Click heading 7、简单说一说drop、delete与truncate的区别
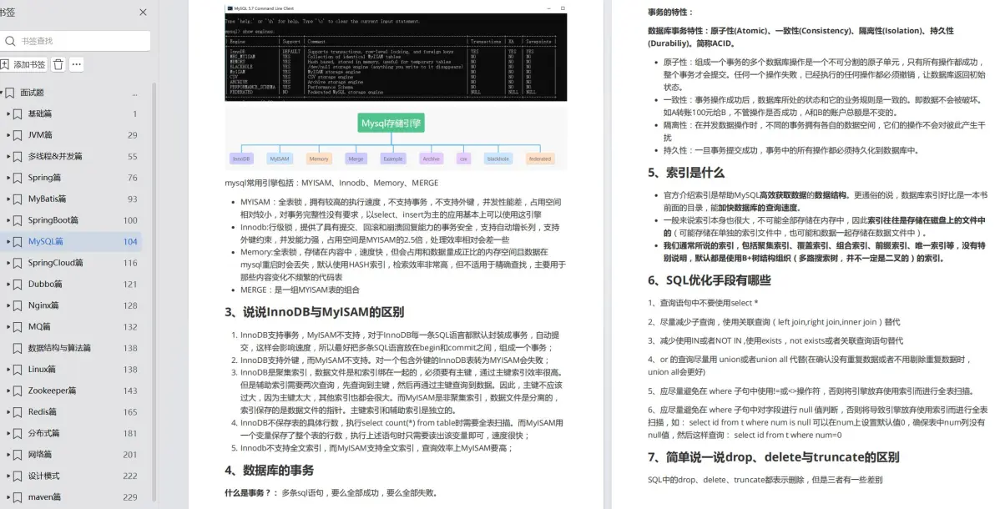Image resolution: width=995 pixels, height=509 pixels. coord(774,457)
